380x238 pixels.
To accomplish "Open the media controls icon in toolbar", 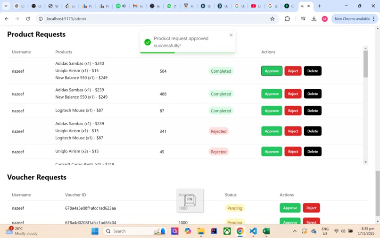I will click(x=303, y=19).
